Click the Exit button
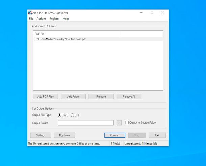Screen dimensions: 206x166 (x=157, y=135)
